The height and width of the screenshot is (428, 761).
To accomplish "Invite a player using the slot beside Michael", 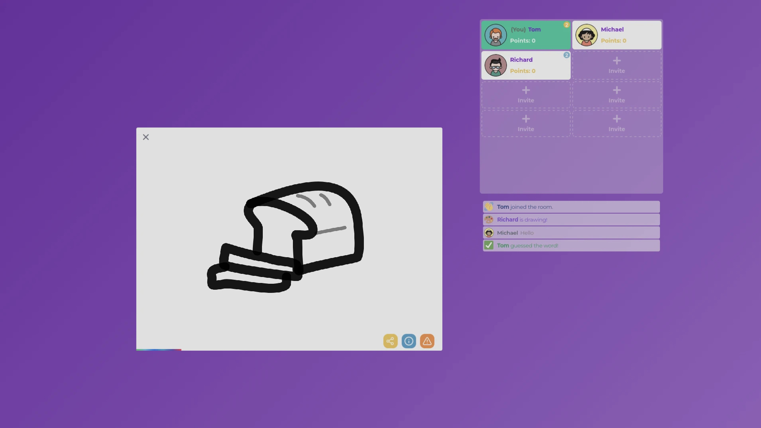I will tap(617, 65).
